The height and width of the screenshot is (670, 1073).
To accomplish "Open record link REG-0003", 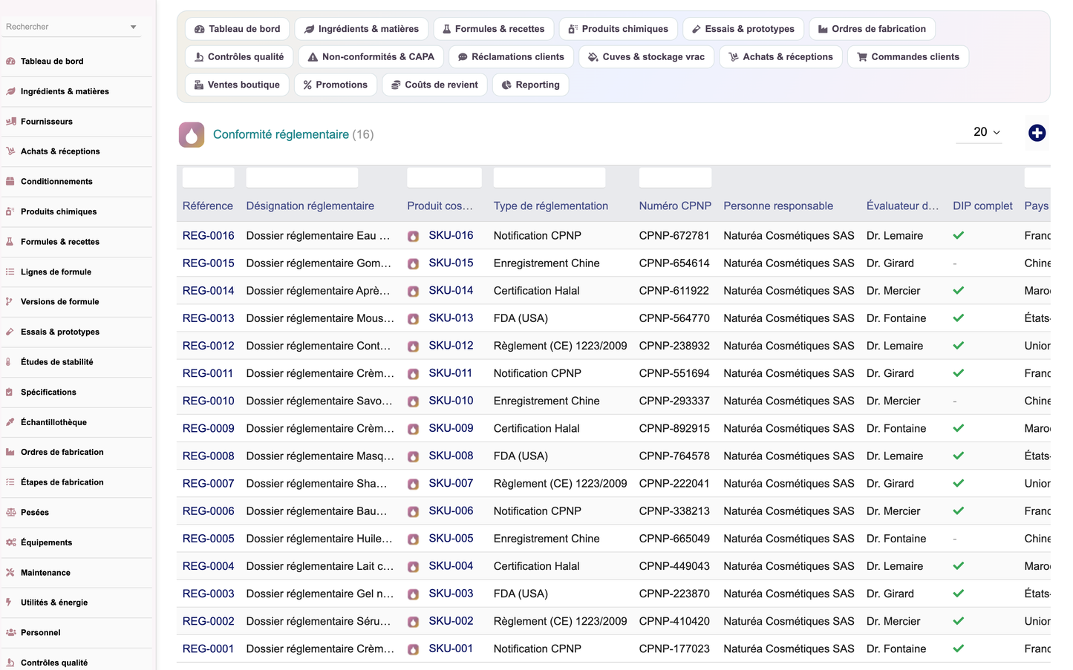I will coord(209,594).
